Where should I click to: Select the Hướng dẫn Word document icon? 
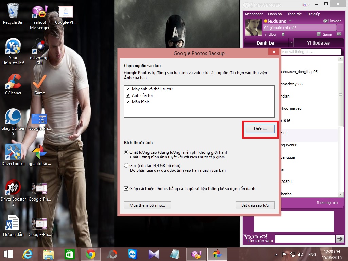[x=13, y=226]
